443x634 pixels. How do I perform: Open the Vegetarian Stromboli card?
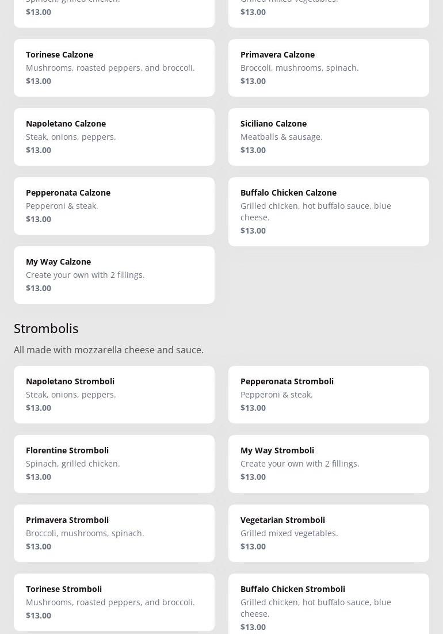(329, 533)
